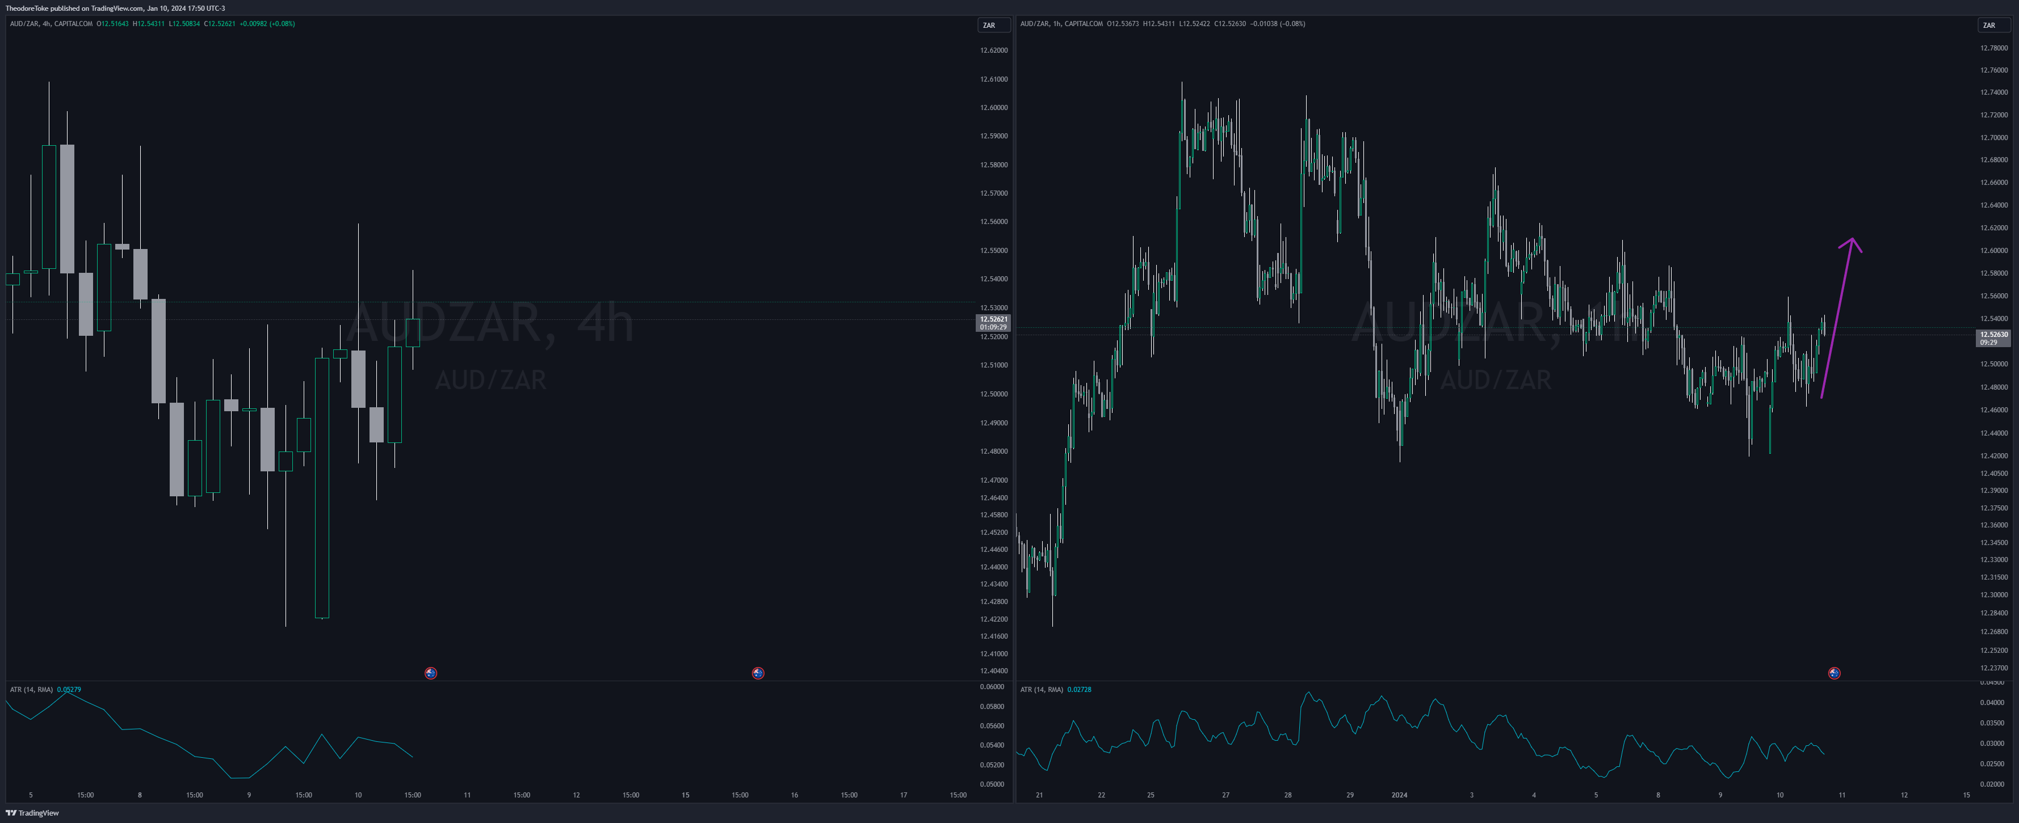Click the ATR value 0.05279 on 4h chart

pyautogui.click(x=69, y=689)
